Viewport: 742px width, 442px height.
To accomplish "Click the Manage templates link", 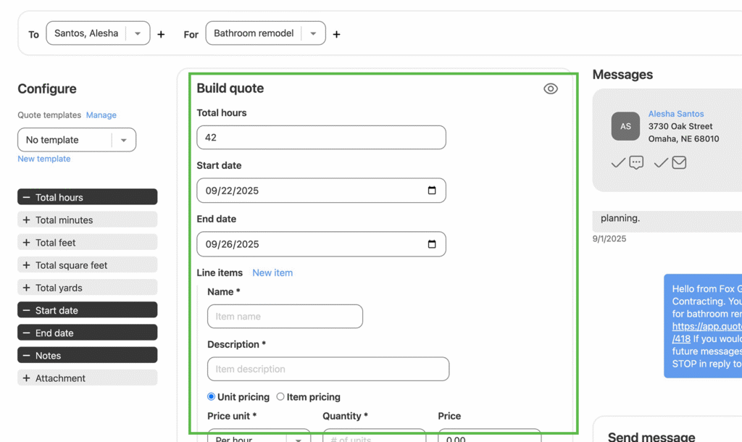I will [101, 115].
